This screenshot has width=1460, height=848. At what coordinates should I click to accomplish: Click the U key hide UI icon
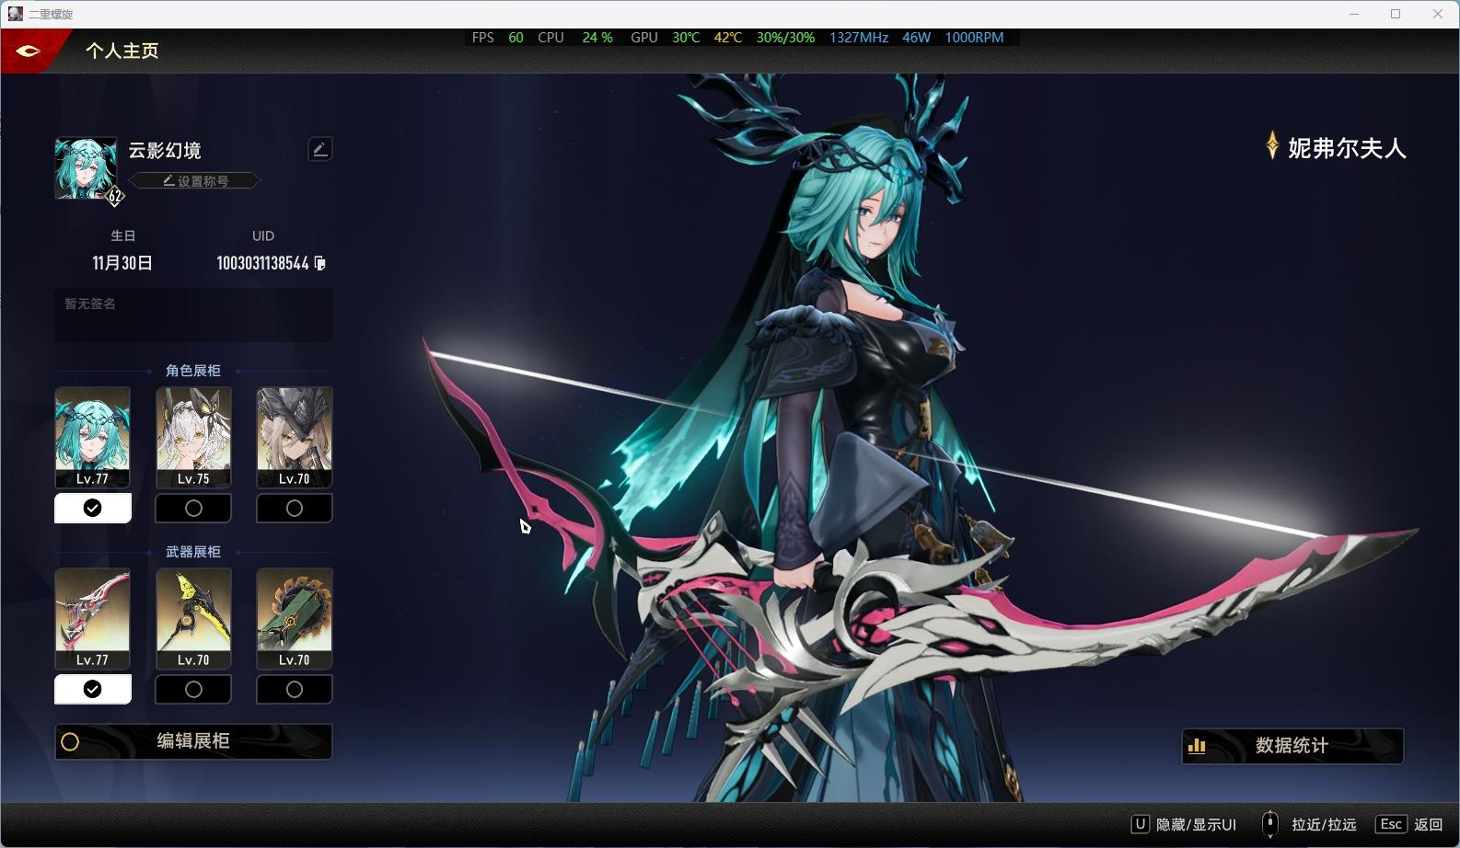click(1140, 824)
